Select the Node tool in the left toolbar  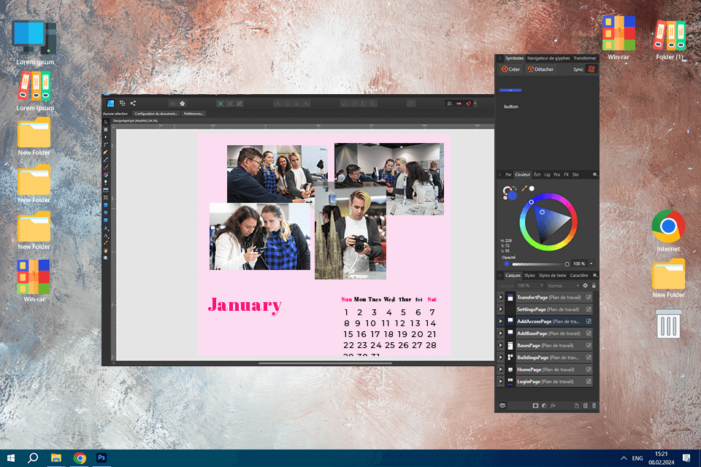click(x=107, y=137)
